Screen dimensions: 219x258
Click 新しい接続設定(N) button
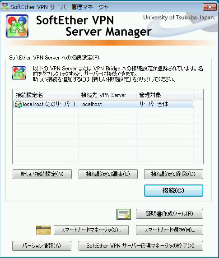coord(42,174)
